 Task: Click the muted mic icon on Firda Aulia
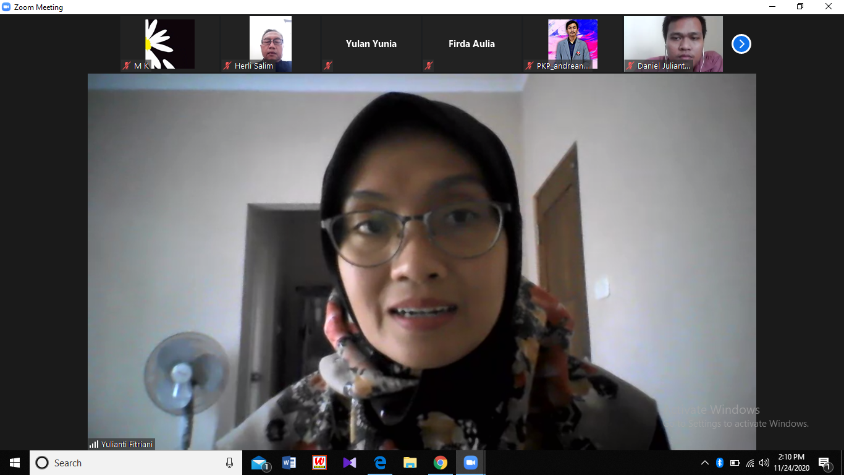point(429,66)
